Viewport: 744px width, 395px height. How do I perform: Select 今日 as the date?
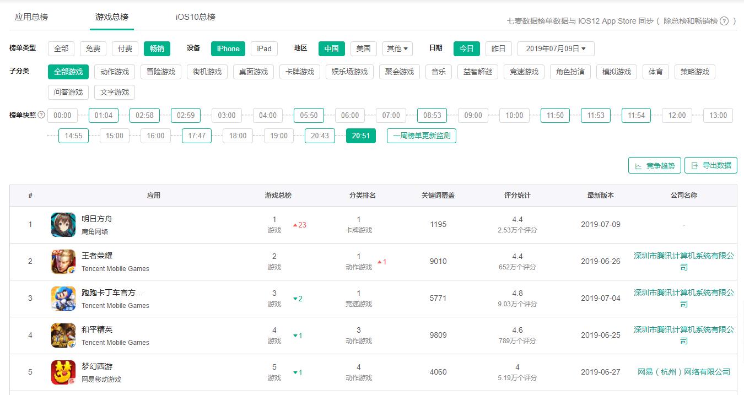(x=467, y=48)
